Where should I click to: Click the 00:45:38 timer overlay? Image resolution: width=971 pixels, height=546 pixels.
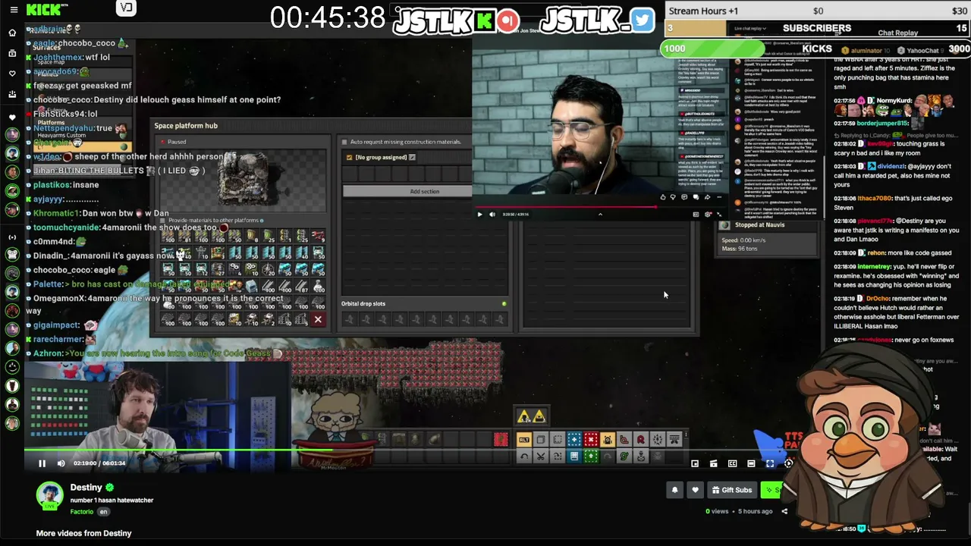[328, 18]
